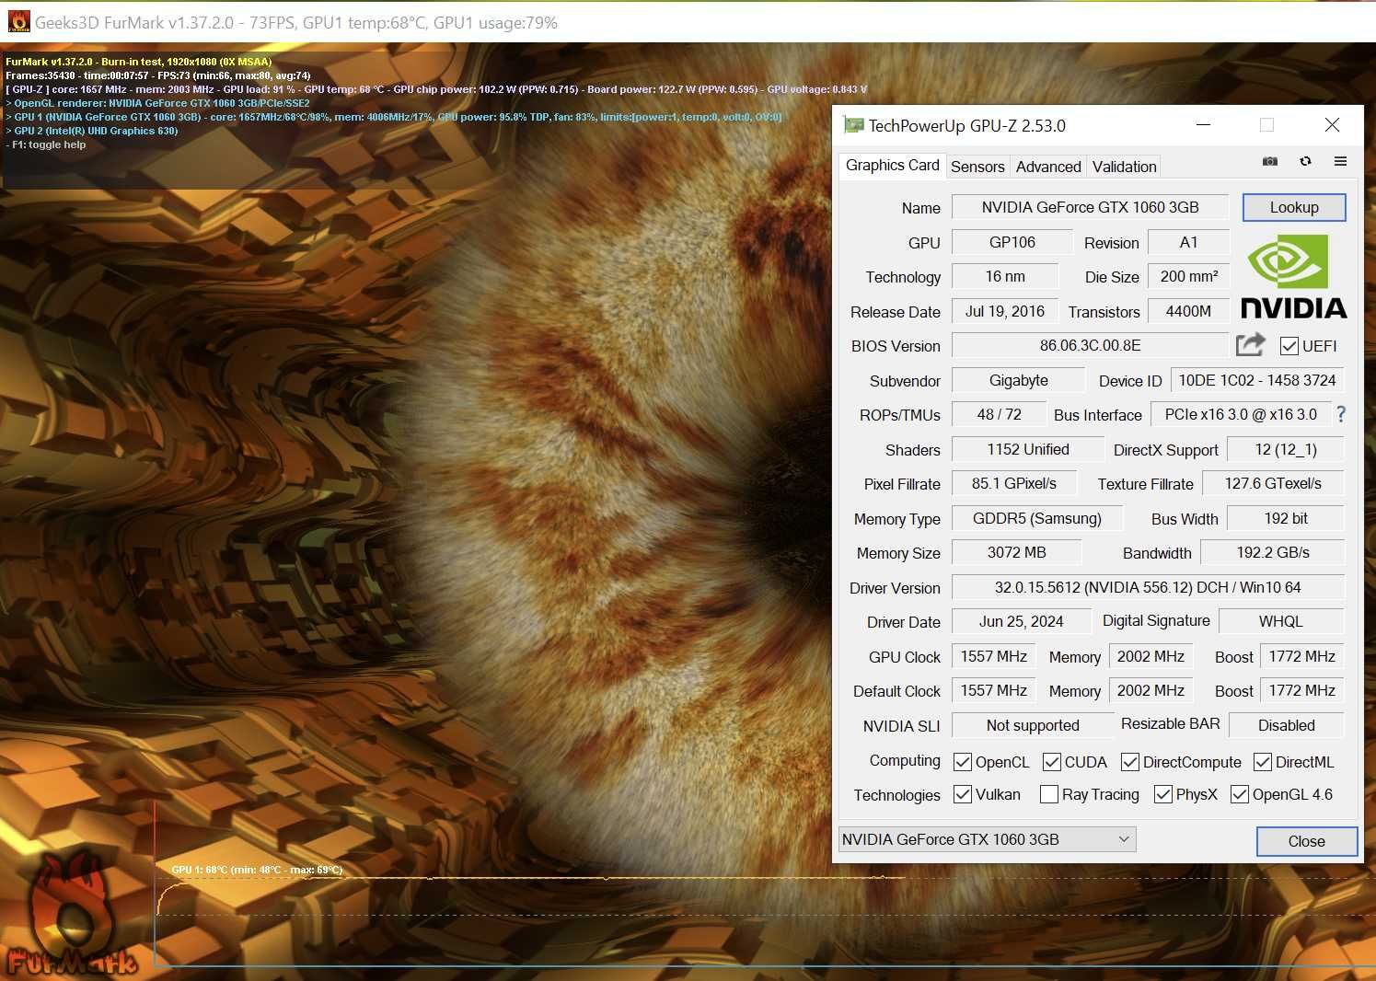
Task: Open the GPU-Z hamburger menu
Action: [1340, 161]
